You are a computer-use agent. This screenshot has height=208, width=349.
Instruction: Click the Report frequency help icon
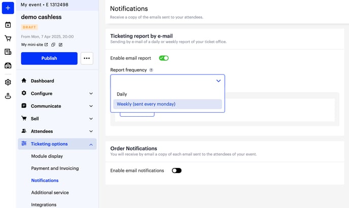(151, 70)
